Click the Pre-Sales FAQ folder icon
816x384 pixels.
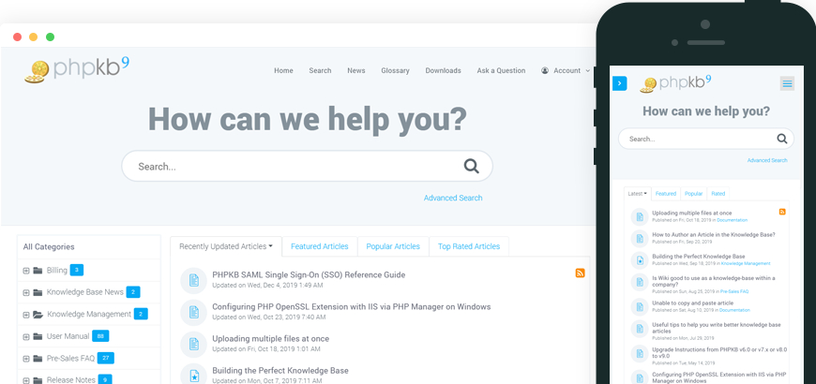[38, 358]
